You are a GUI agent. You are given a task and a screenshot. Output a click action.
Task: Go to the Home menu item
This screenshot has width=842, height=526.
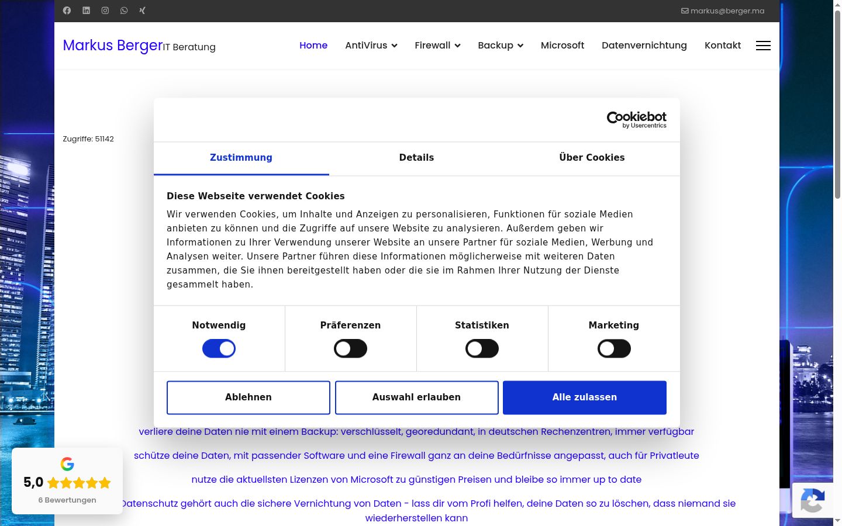313,46
